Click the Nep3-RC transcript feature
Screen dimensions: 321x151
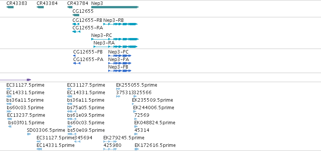coord(115,39)
